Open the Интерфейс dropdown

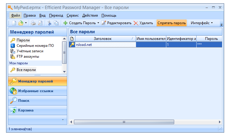[x=201, y=23]
